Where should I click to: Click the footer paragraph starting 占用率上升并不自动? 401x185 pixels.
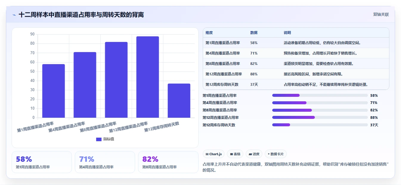pos(296,167)
